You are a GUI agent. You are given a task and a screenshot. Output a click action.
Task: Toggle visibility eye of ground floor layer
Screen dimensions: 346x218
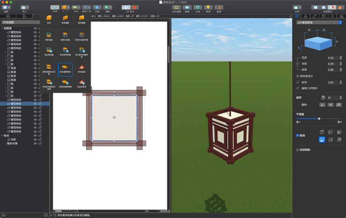pyautogui.click(x=35, y=28)
